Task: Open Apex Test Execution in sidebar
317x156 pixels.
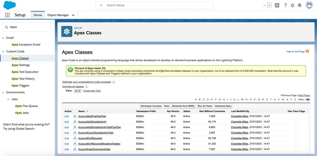Action: click(x=25, y=72)
